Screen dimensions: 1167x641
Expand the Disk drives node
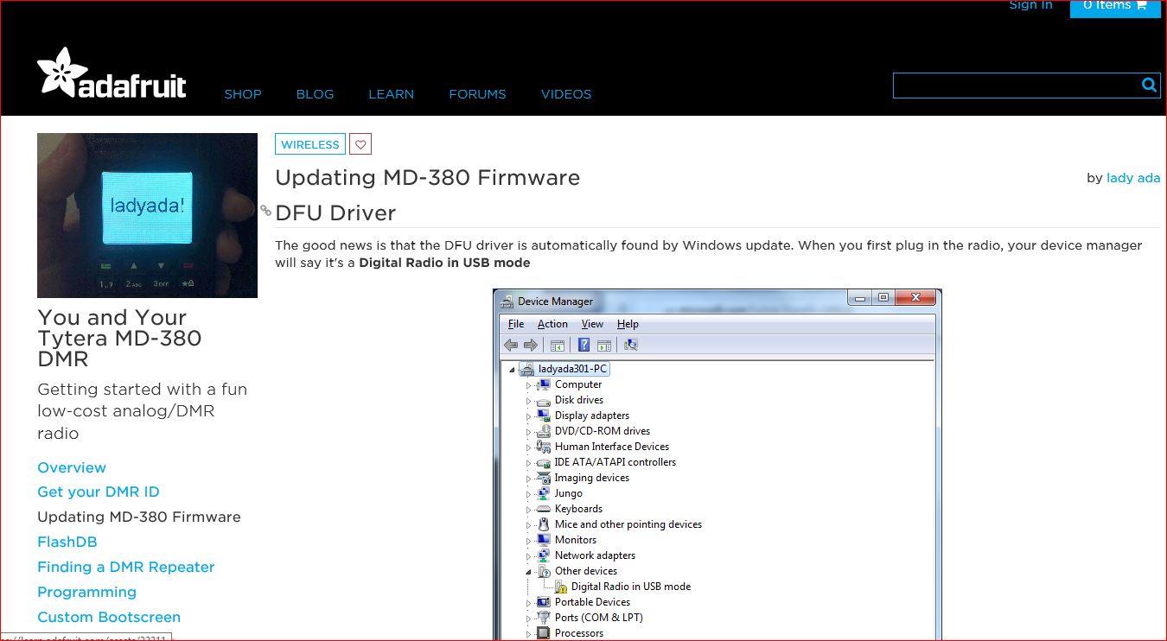pyautogui.click(x=529, y=401)
